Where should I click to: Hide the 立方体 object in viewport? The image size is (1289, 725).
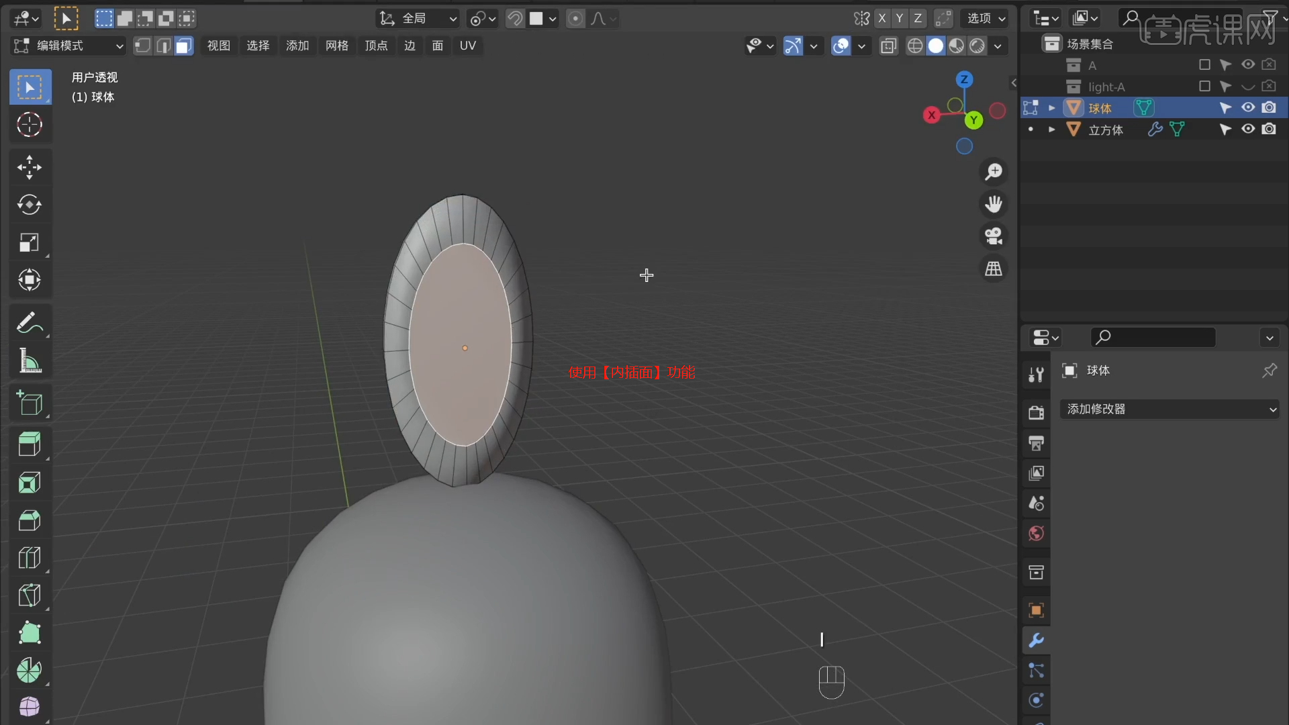[1248, 130]
